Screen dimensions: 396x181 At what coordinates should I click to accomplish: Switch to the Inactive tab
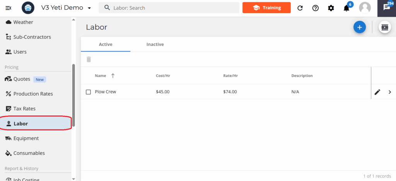[x=155, y=44]
